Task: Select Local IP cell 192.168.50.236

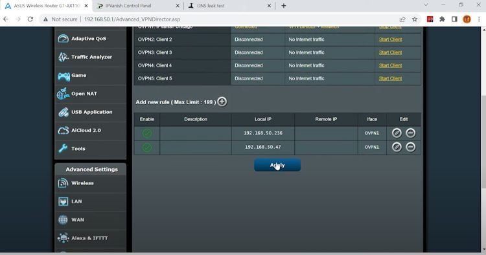Action: point(263,133)
